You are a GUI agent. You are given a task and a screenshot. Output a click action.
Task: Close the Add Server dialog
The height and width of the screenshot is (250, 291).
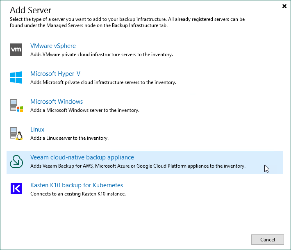tap(284, 7)
